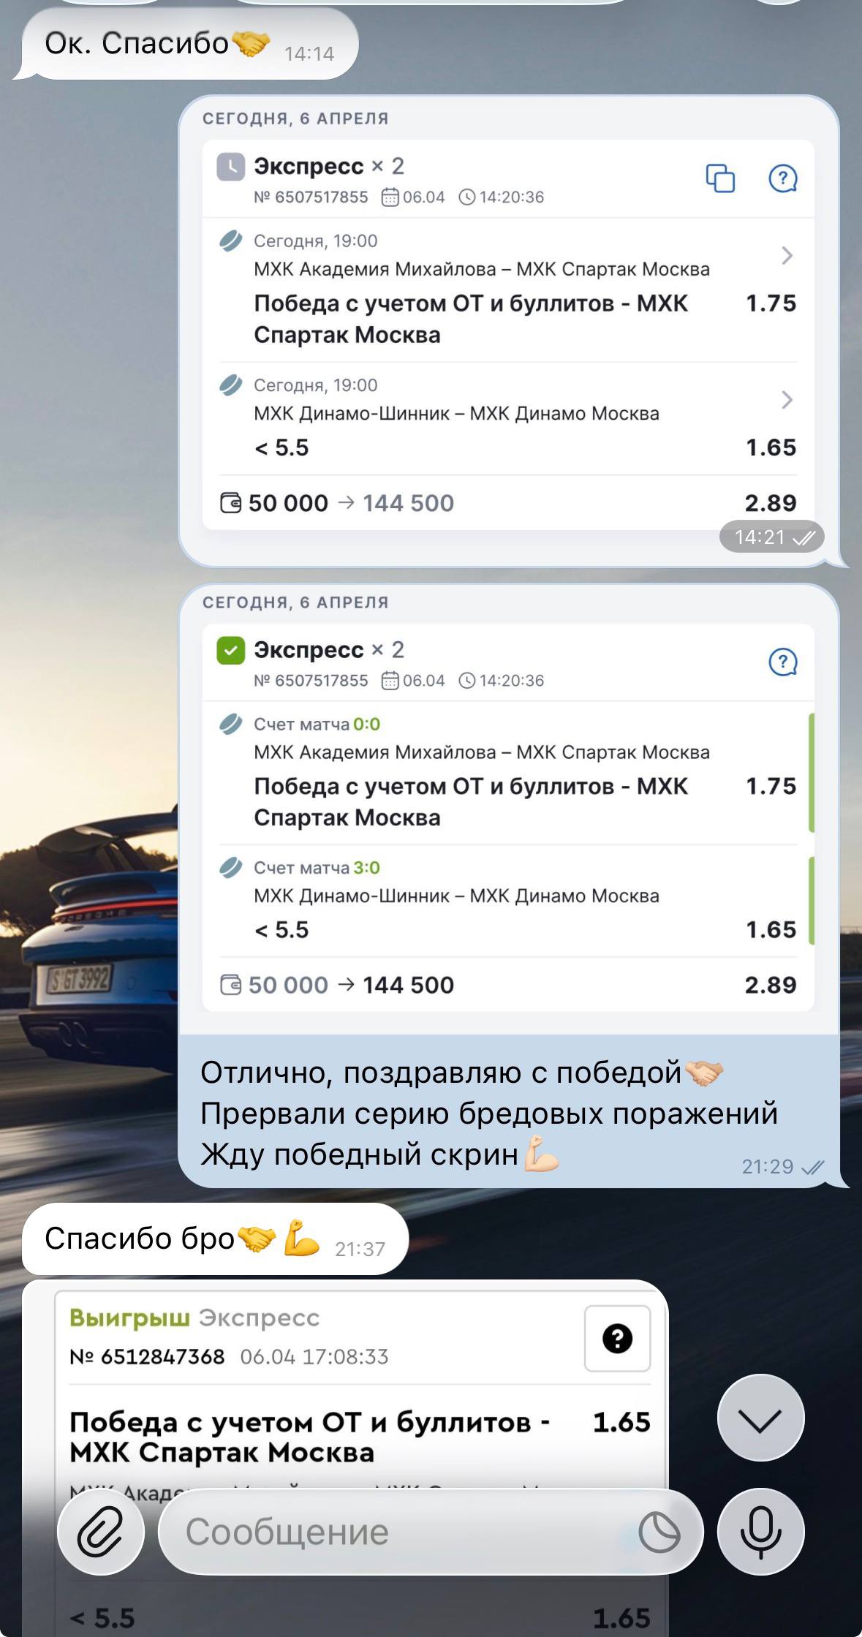The height and width of the screenshot is (1637, 862).
Task: Open Динамо-Шинник match chevron
Action: click(x=787, y=399)
